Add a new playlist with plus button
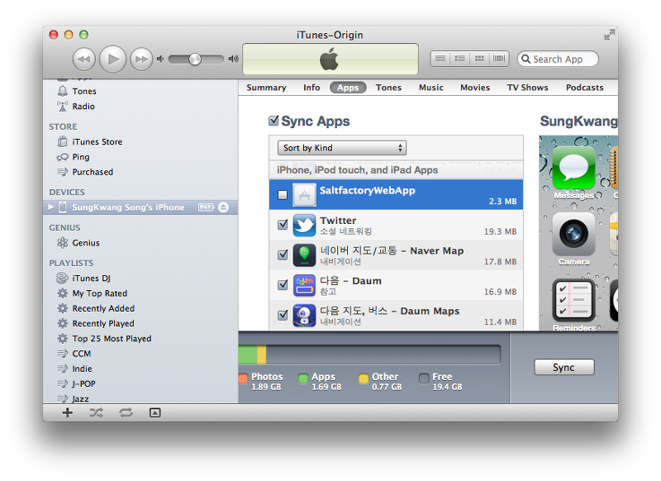 pos(68,412)
